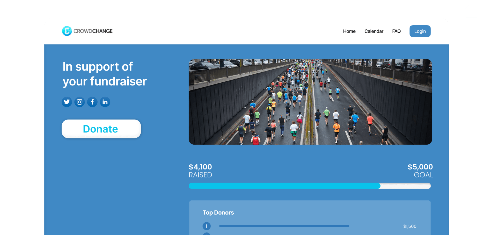
Task: Select the rank 1 badge in Top Donors
Action: (x=207, y=226)
